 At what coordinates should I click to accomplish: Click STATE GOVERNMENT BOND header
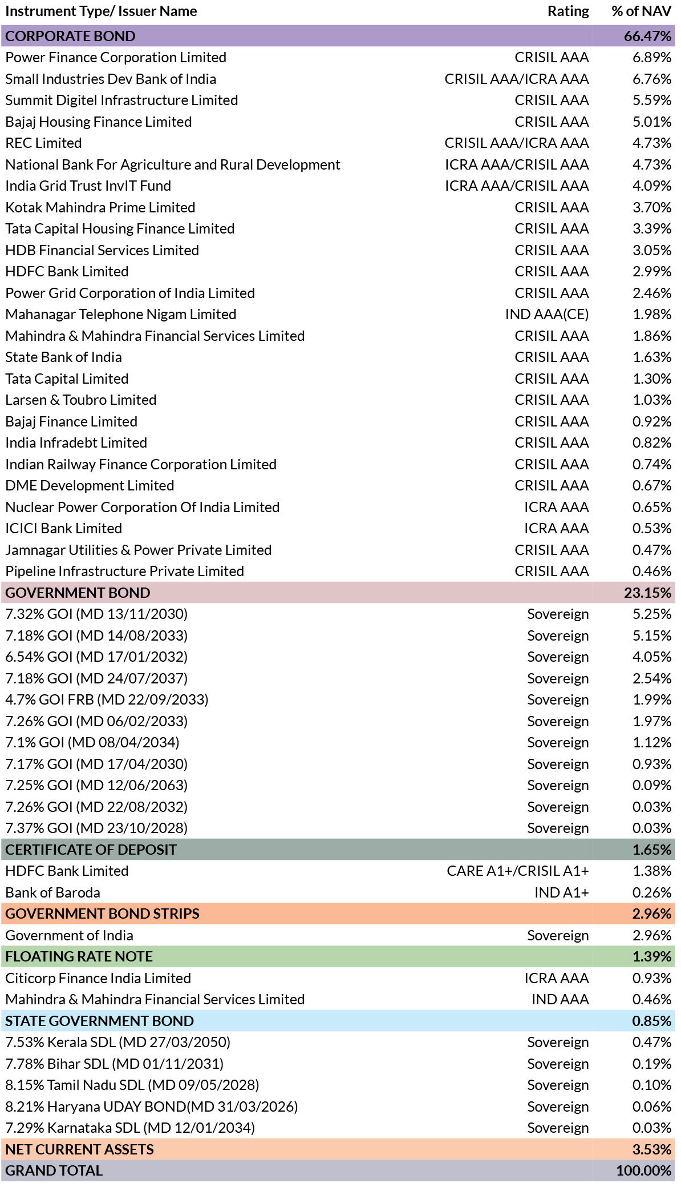click(338, 1021)
